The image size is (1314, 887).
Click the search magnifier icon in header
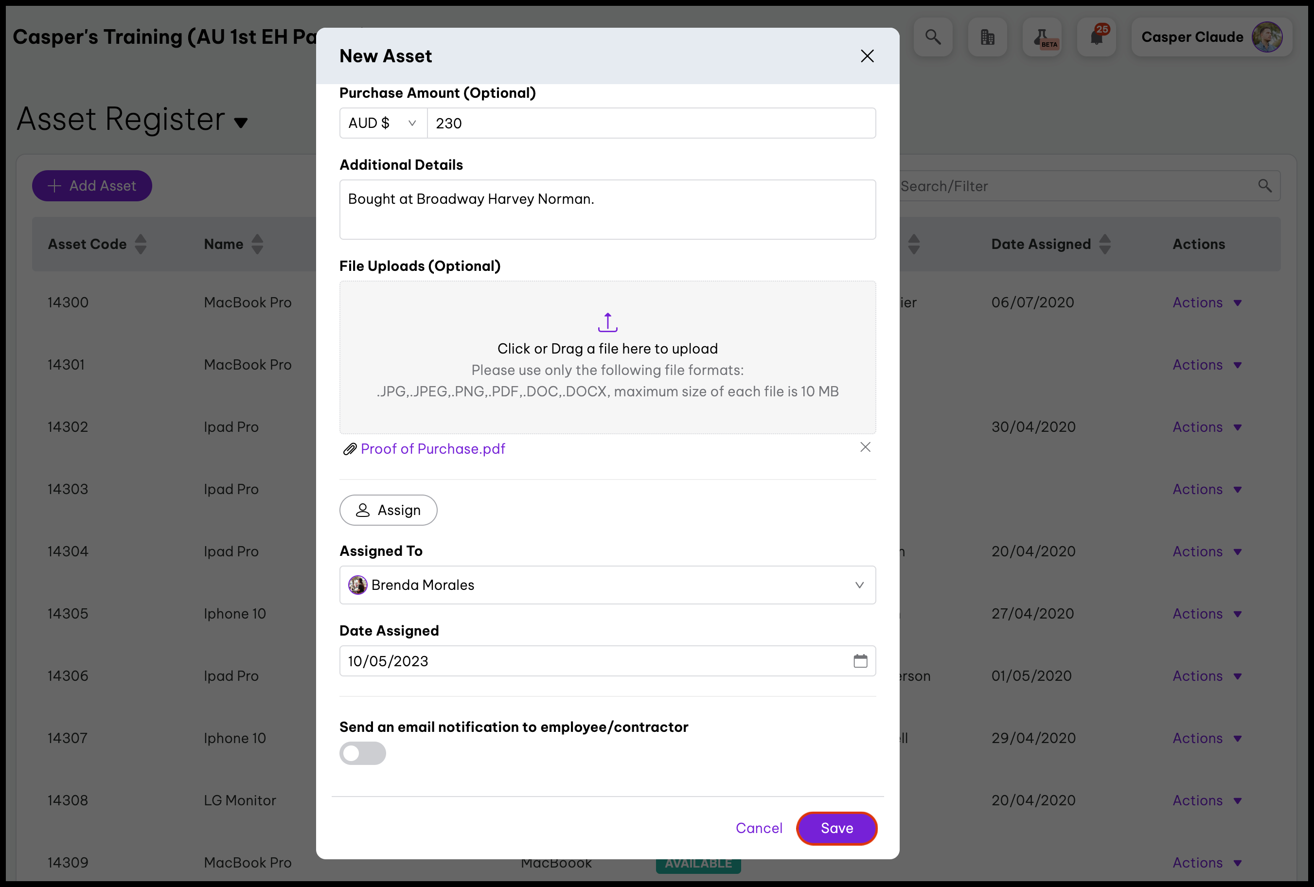pyautogui.click(x=933, y=37)
